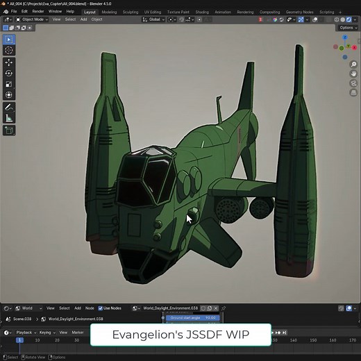Switch perspective/orthographic grid icon
The image size is (361, 361).
[x=353, y=92]
